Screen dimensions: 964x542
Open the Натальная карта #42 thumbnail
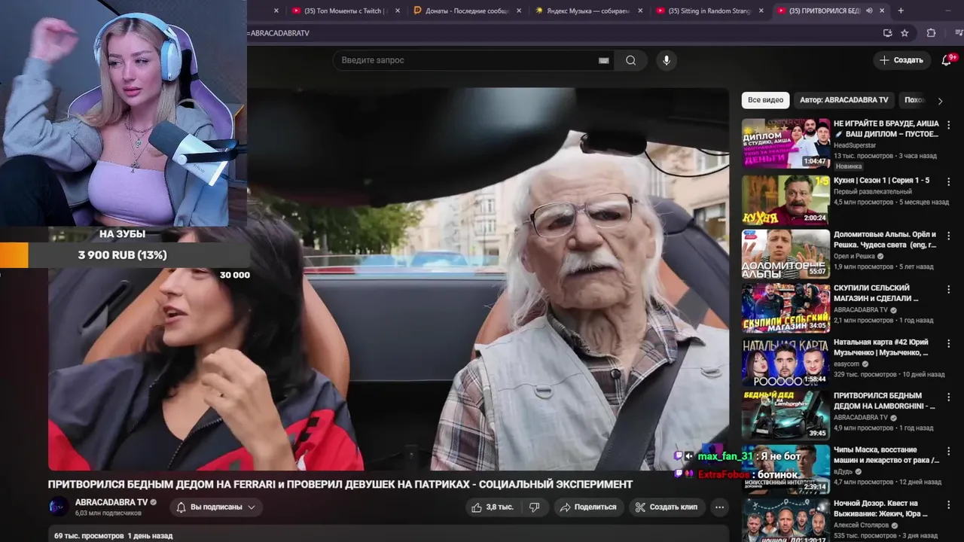point(786,361)
